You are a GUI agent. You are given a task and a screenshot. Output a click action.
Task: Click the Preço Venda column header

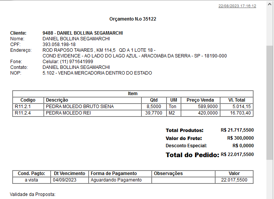(200, 100)
